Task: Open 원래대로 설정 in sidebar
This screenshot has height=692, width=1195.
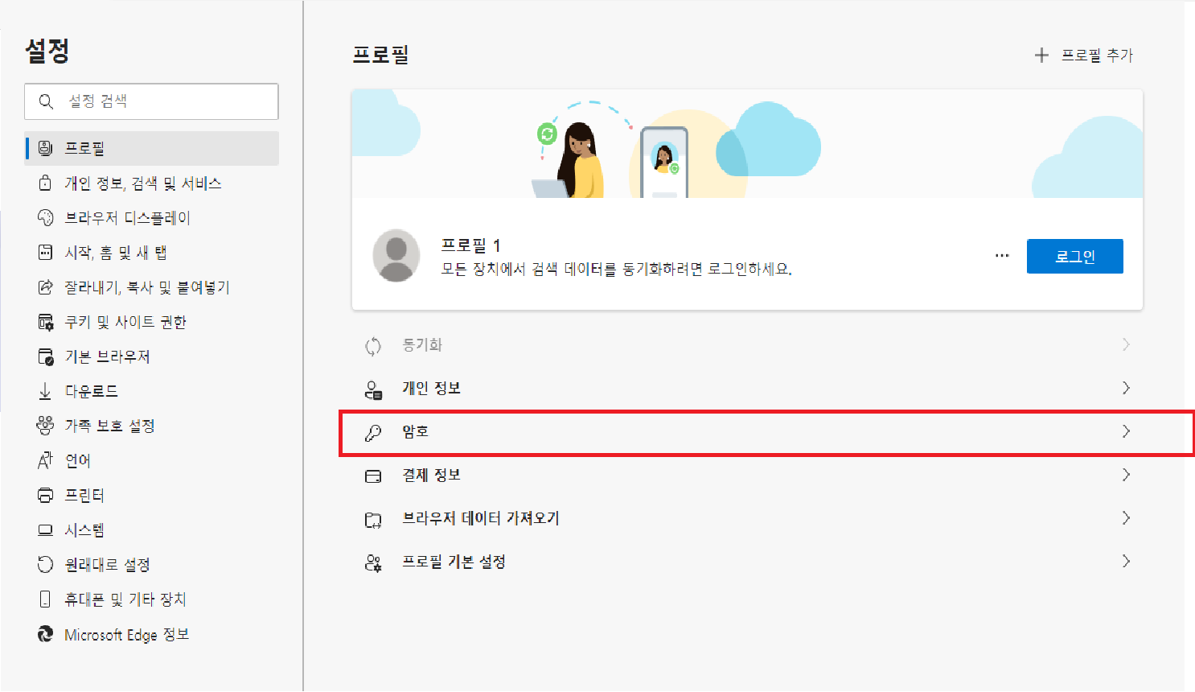Action: pos(107,565)
